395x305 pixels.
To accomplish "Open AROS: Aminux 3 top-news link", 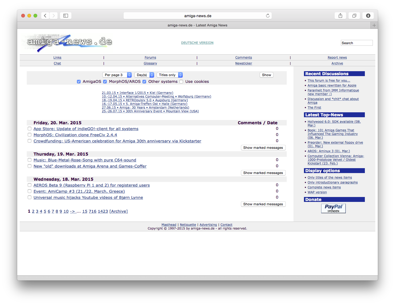I will coord(329,151).
